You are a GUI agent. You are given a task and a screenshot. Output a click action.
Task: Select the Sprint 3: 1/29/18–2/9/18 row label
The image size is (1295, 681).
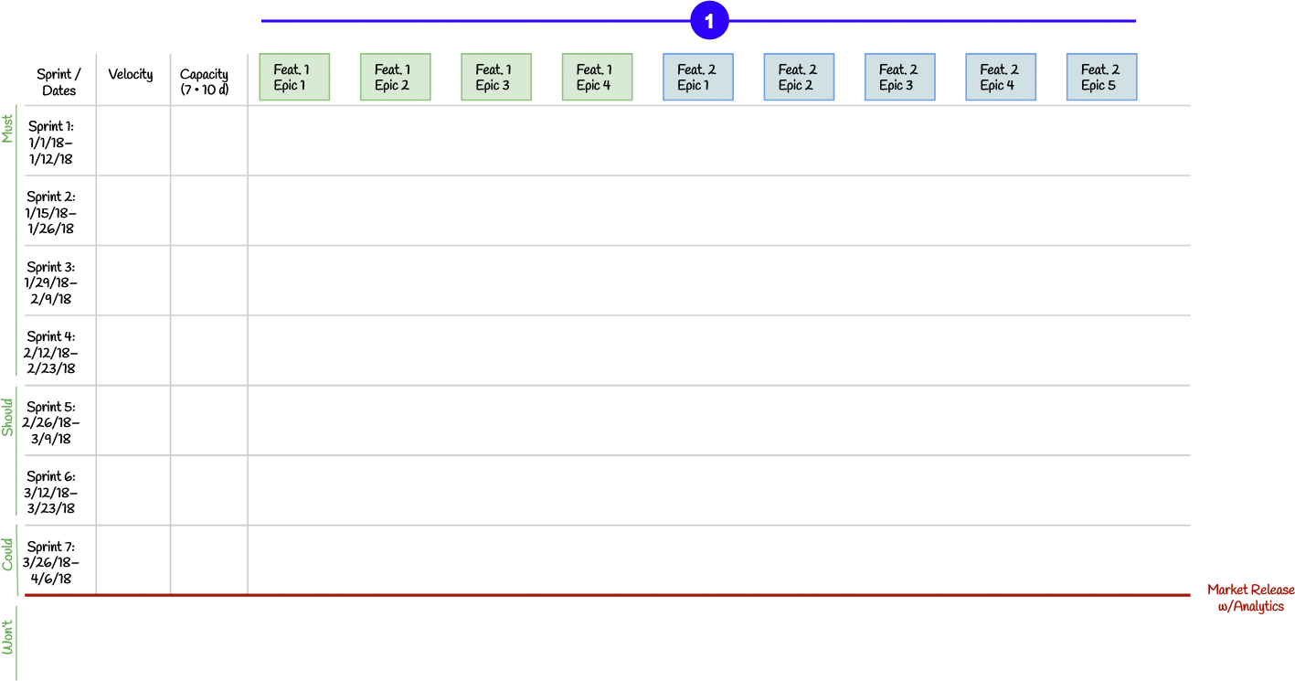click(x=50, y=283)
